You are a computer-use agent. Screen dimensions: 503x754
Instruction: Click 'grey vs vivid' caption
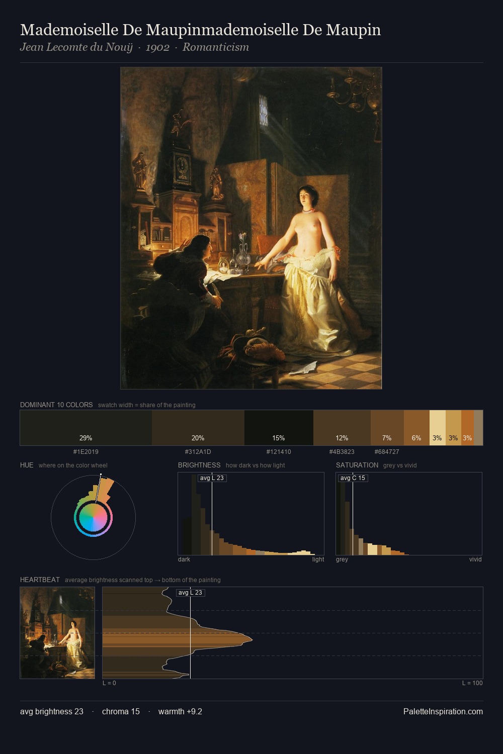400,465
